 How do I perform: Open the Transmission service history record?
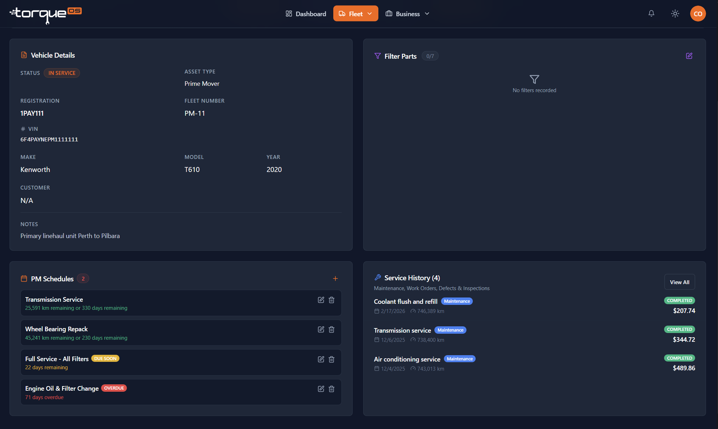(x=534, y=334)
